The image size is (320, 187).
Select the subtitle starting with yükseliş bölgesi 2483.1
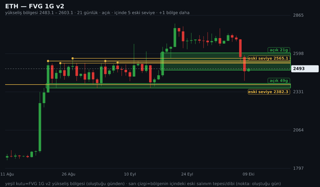[x=97, y=13]
